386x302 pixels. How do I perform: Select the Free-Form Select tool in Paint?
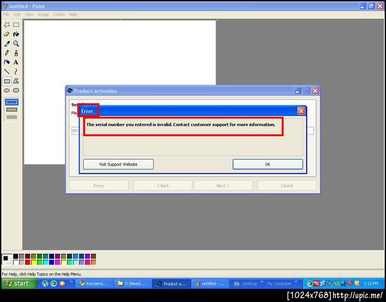[x=7, y=24]
